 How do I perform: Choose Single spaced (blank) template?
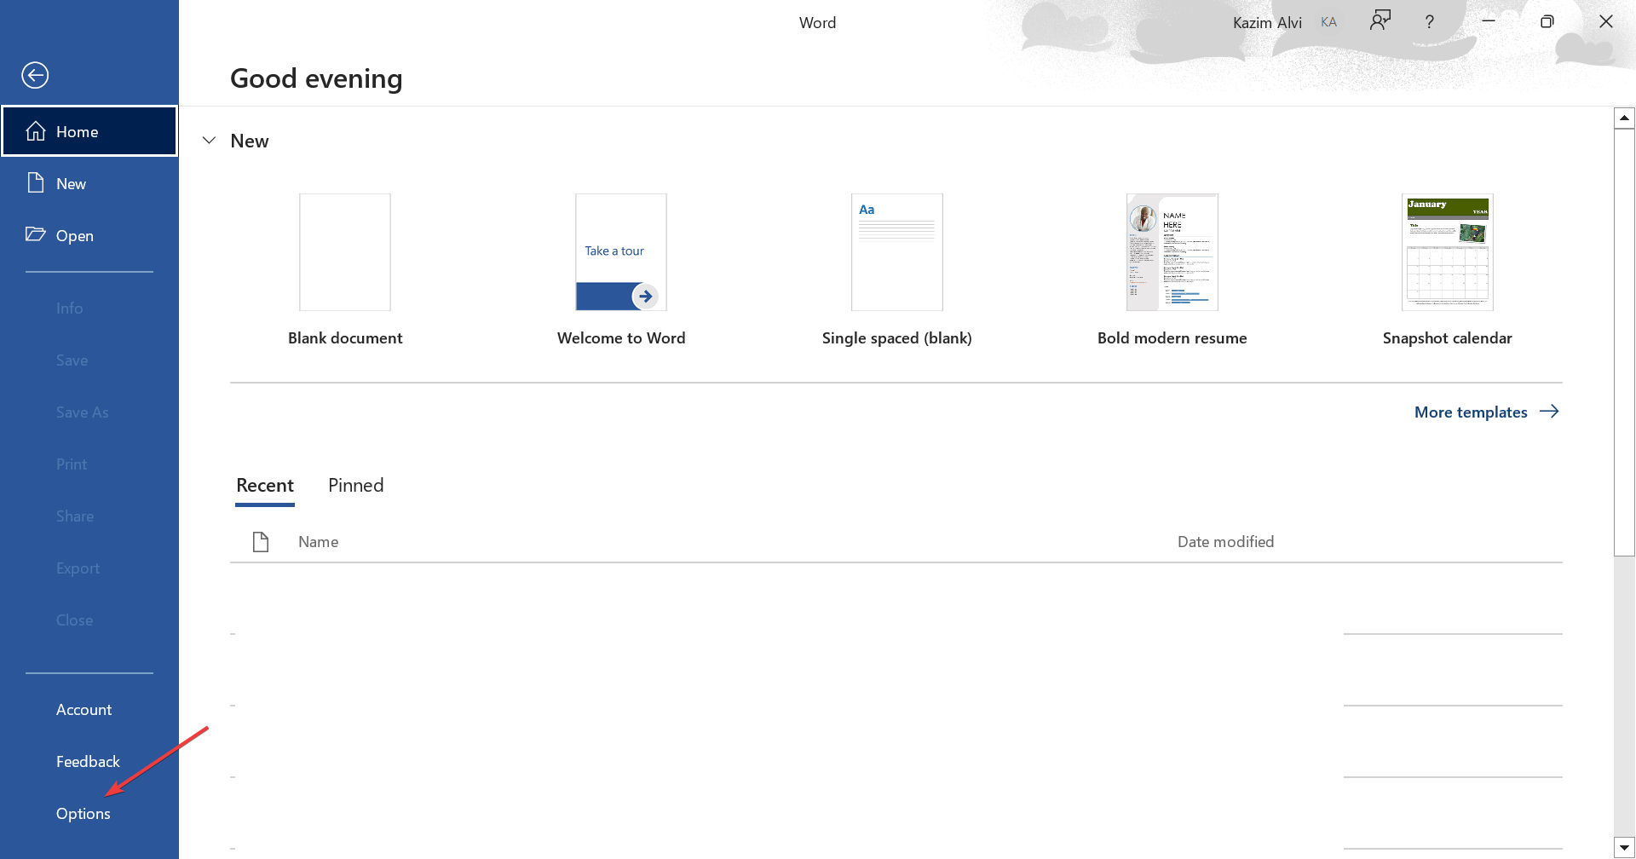(897, 269)
